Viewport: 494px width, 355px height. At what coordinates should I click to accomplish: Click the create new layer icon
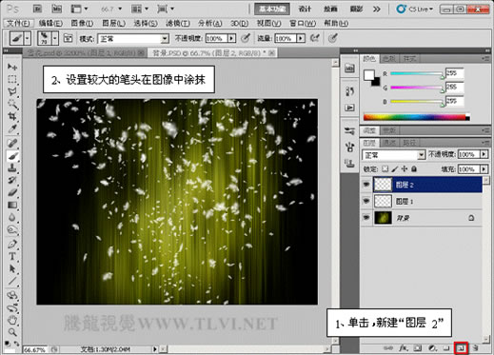(462, 348)
